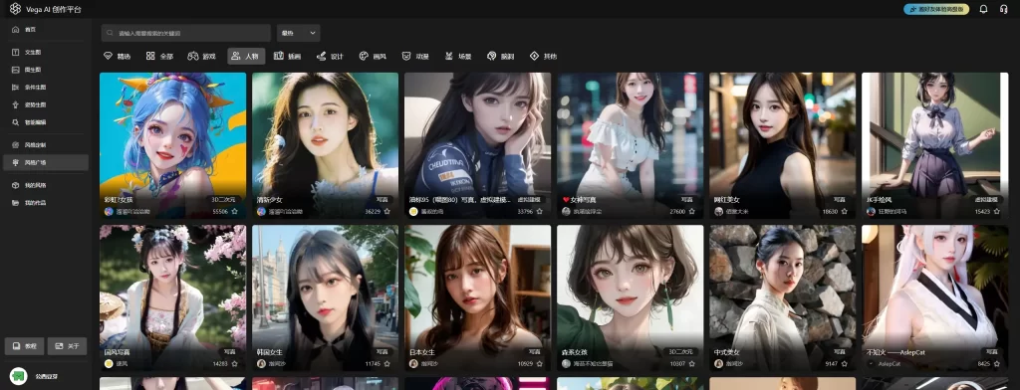
Task: Click the 教程 tutorial button
Action: point(25,346)
